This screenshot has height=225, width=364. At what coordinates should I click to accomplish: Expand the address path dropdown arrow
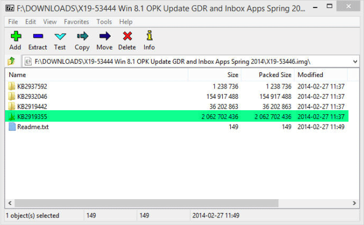click(355, 61)
